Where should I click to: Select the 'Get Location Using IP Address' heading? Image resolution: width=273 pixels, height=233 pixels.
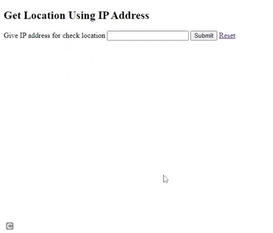pos(77,16)
